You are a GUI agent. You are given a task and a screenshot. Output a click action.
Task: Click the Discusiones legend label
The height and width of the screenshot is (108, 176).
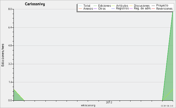(142, 6)
